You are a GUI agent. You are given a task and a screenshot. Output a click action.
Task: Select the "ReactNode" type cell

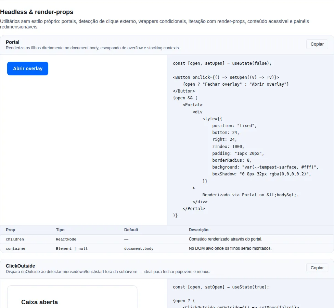click(x=66, y=239)
